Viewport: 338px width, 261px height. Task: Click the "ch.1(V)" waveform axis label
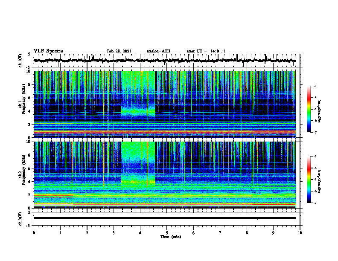pyautogui.click(x=20, y=61)
